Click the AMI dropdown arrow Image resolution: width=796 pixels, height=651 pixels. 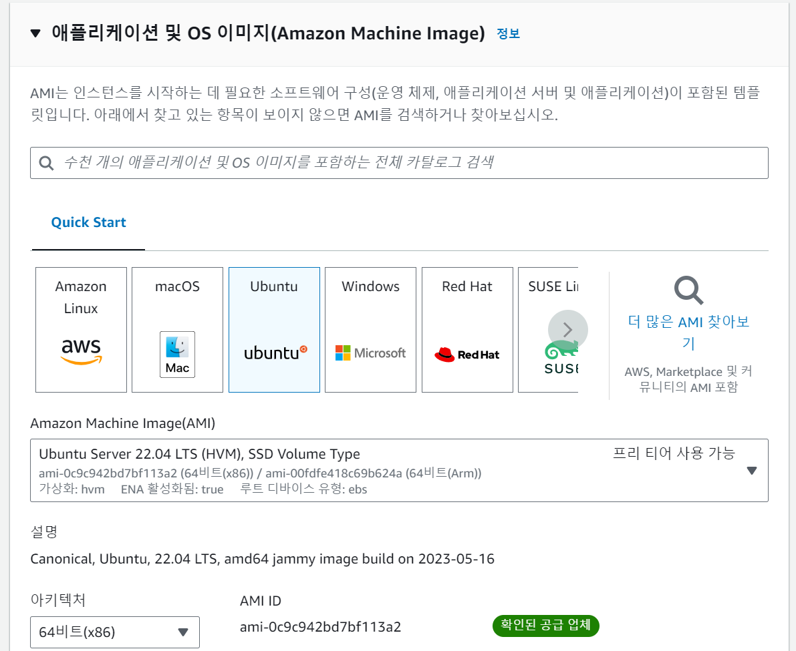click(x=752, y=471)
